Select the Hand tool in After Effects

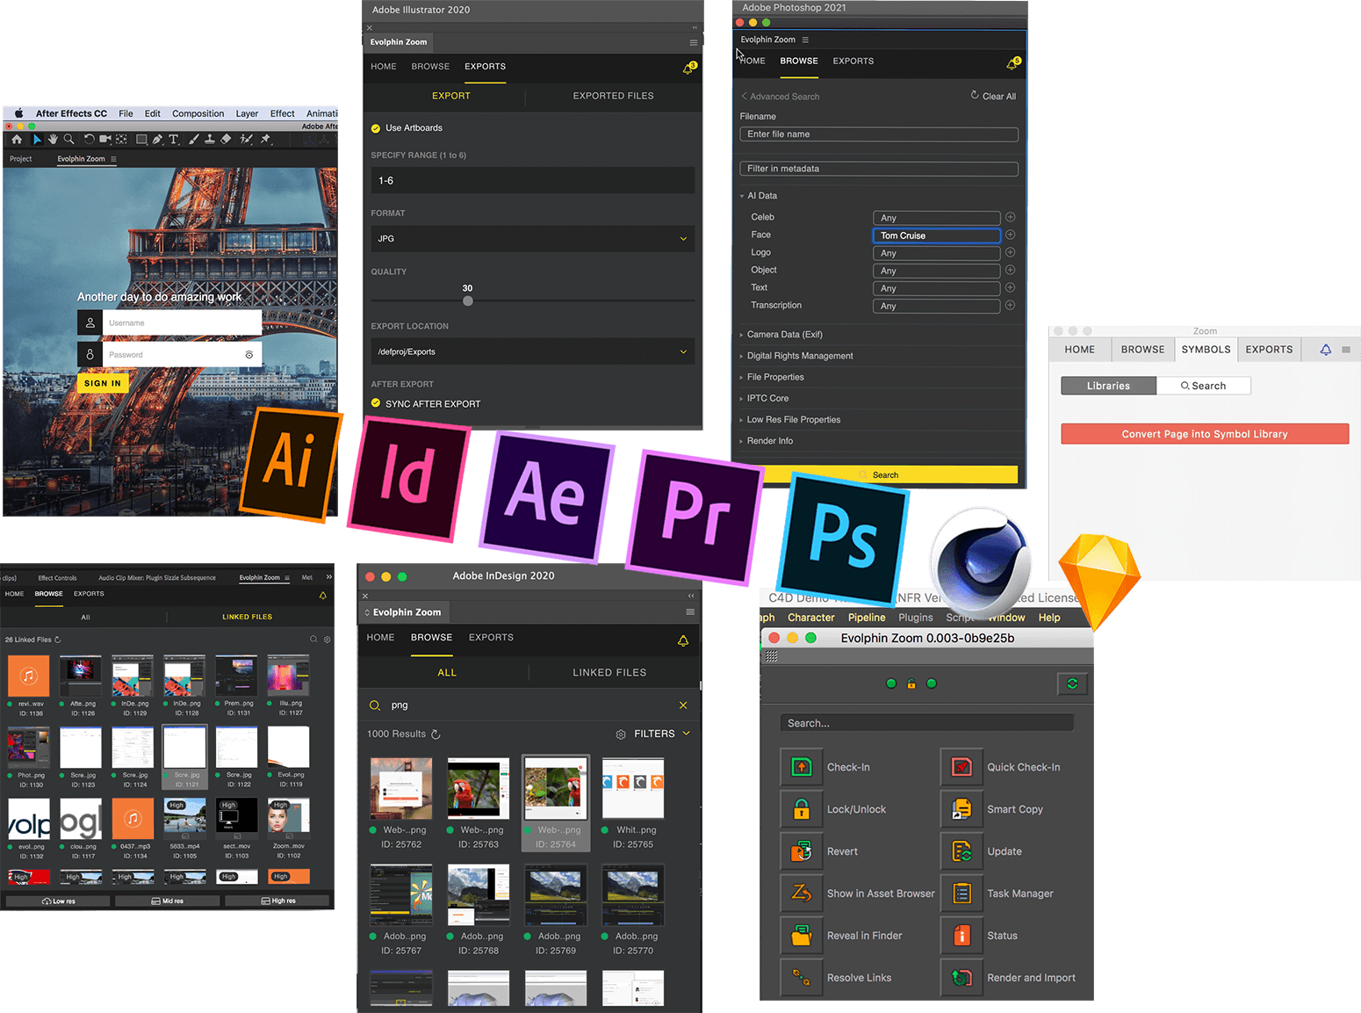(53, 139)
